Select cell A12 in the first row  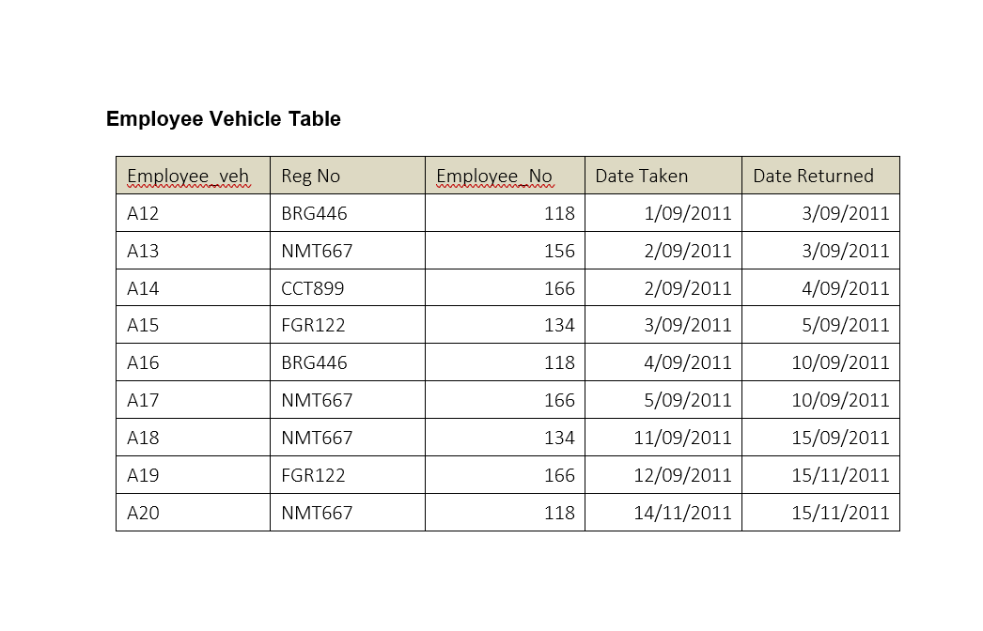[193, 213]
